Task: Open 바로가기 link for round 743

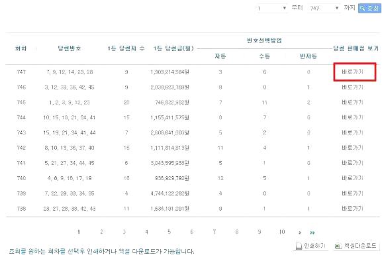Action: pos(352,132)
